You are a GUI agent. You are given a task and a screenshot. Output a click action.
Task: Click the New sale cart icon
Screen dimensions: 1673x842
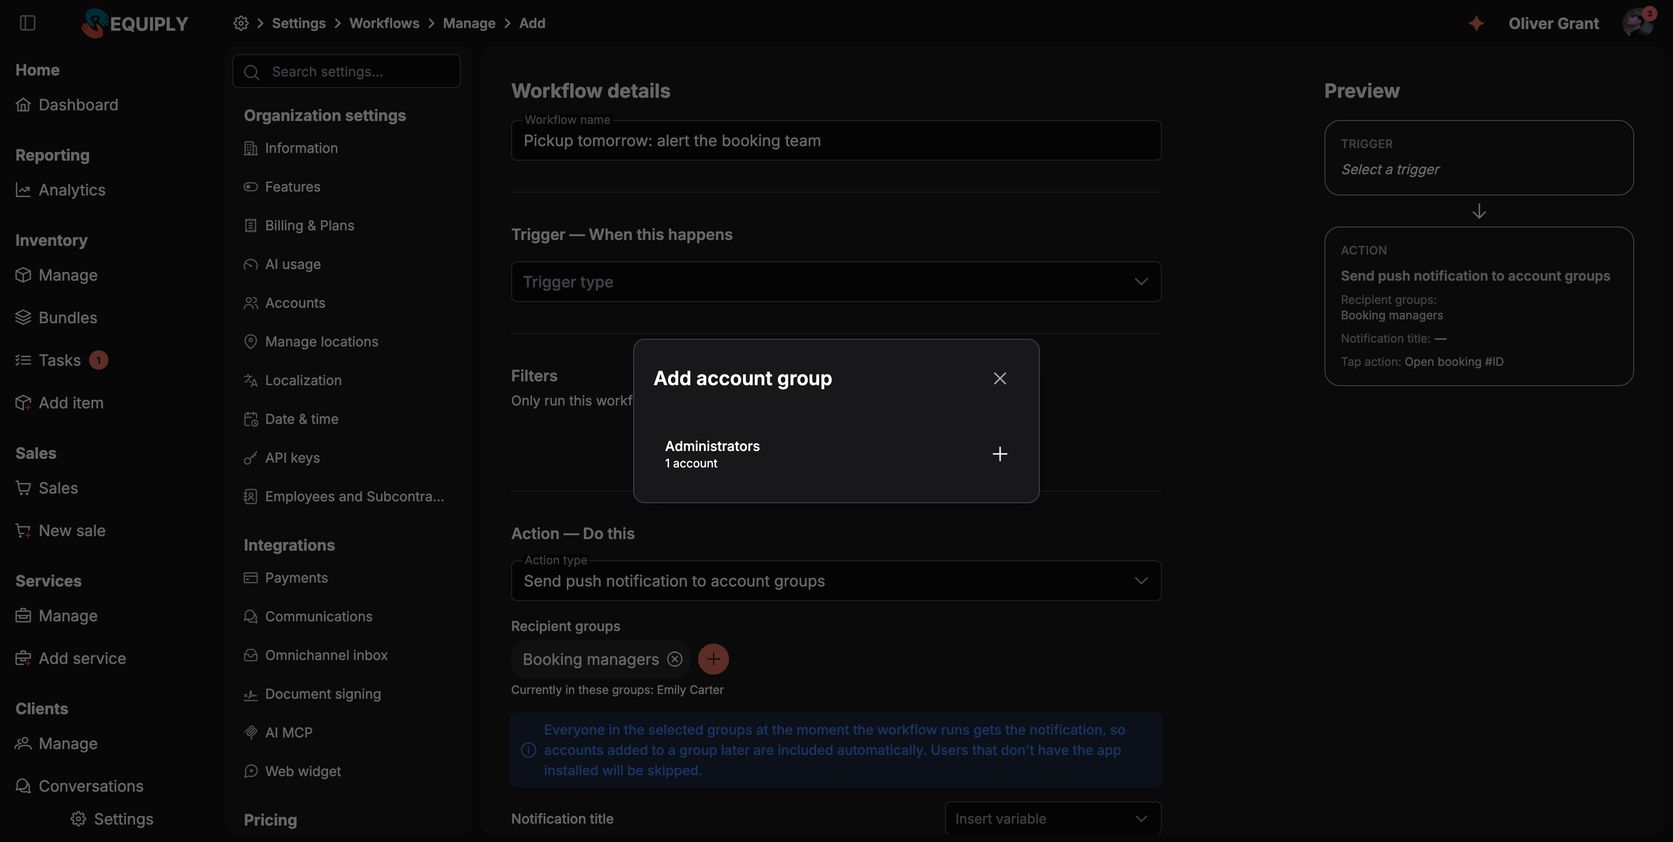(23, 530)
